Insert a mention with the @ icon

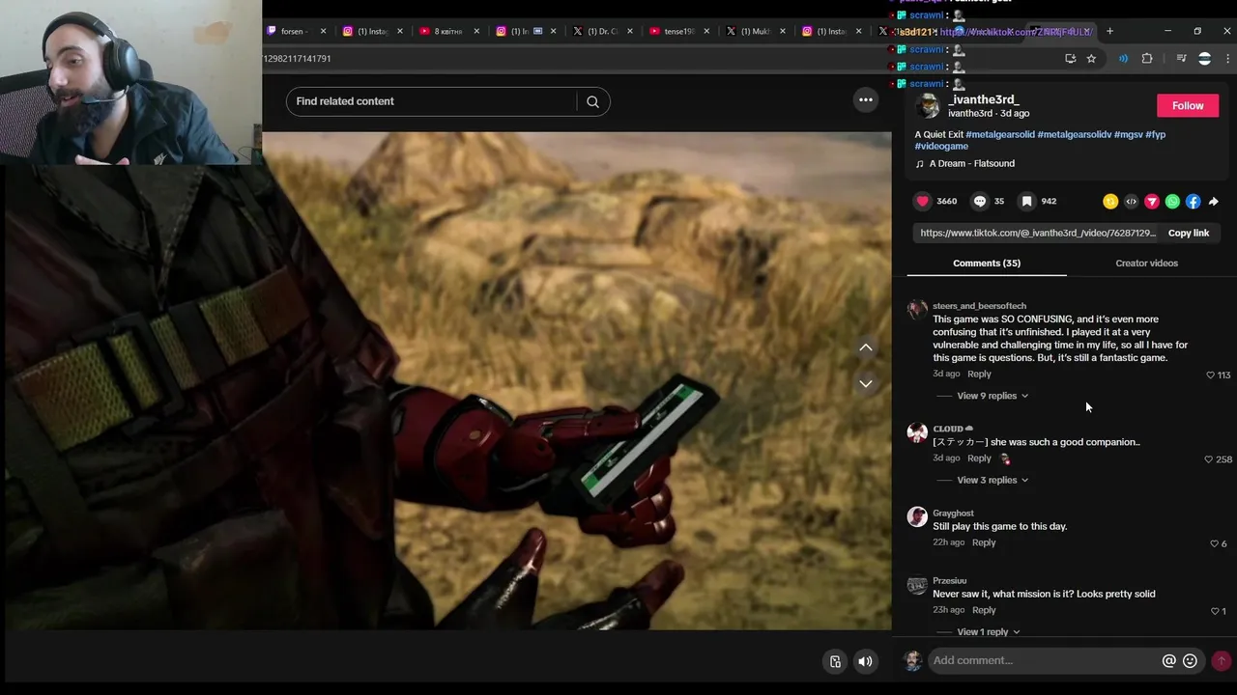click(x=1168, y=660)
